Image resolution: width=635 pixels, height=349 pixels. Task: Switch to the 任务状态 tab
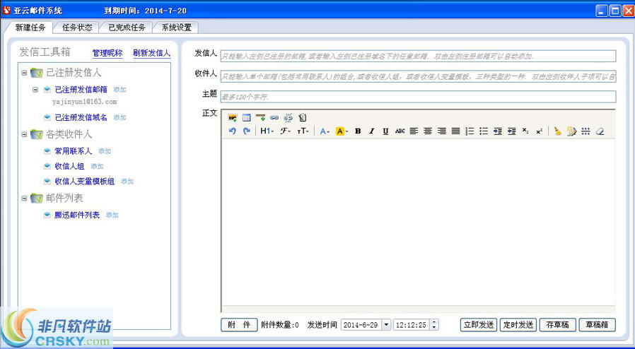point(77,28)
